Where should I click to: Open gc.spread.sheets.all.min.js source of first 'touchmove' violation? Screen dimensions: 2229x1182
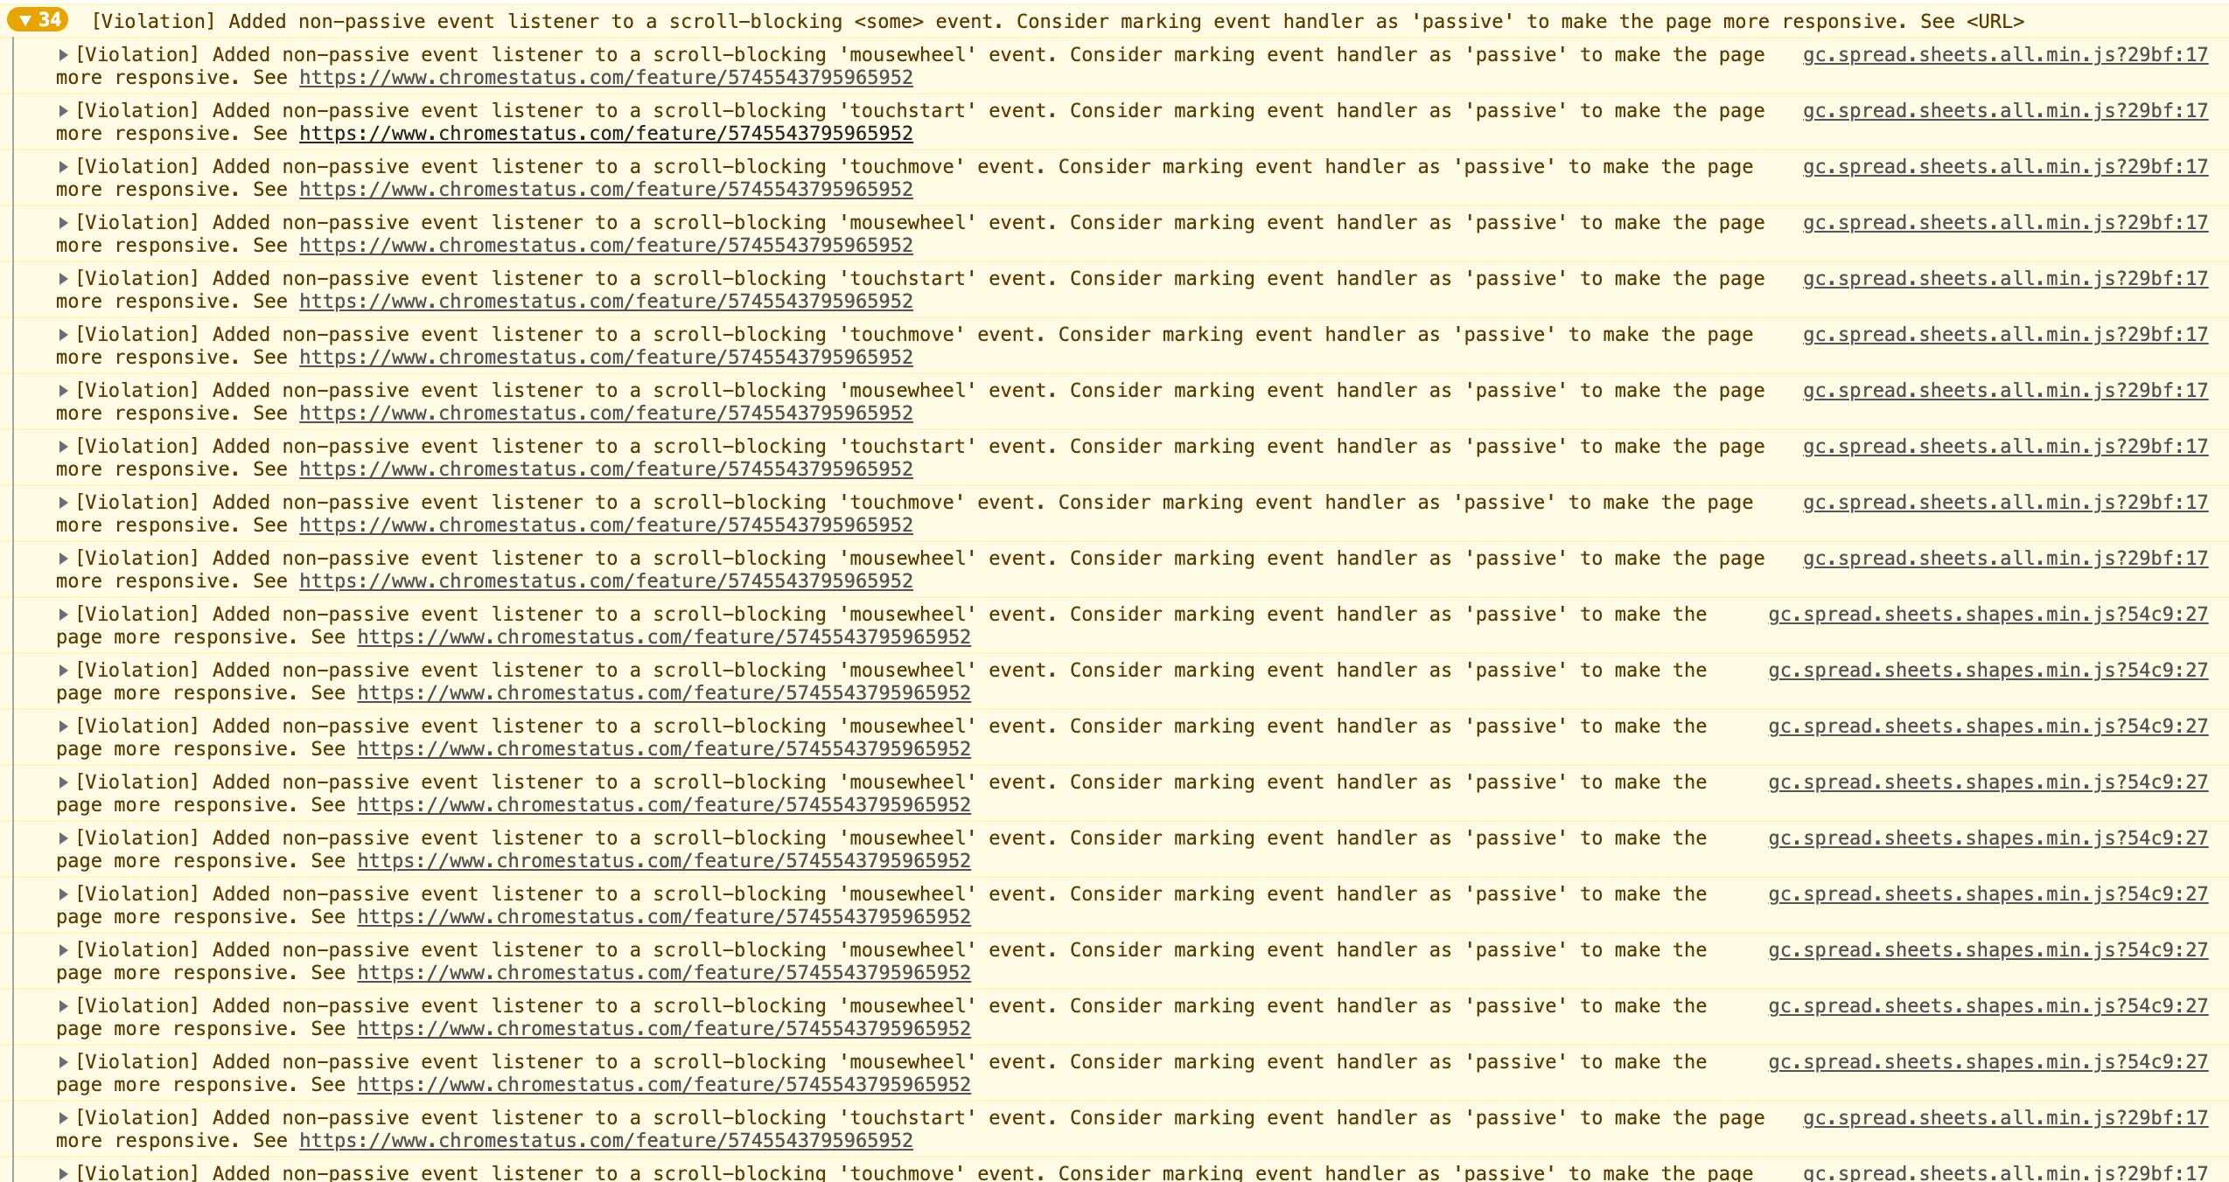click(2005, 167)
